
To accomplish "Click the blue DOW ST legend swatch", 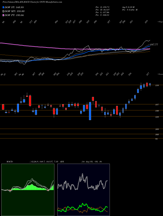I will [x=3, y=7].
